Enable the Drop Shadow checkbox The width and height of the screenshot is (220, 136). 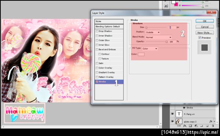97,31
